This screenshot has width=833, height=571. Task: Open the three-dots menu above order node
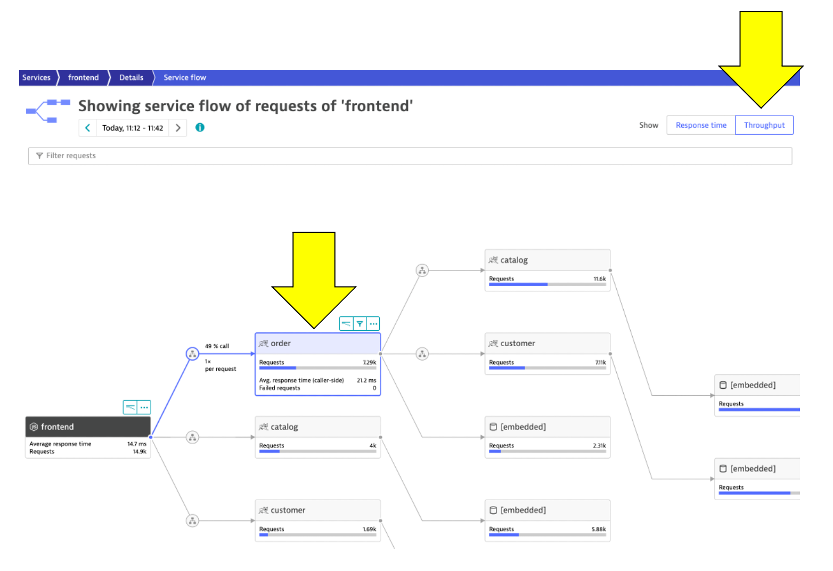373,323
